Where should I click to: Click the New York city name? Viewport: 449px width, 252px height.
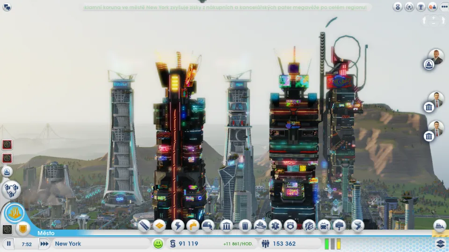[68, 244]
